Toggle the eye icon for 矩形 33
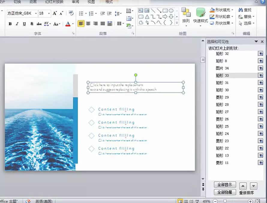Screen dimensions: 267x203 [x=260, y=75]
